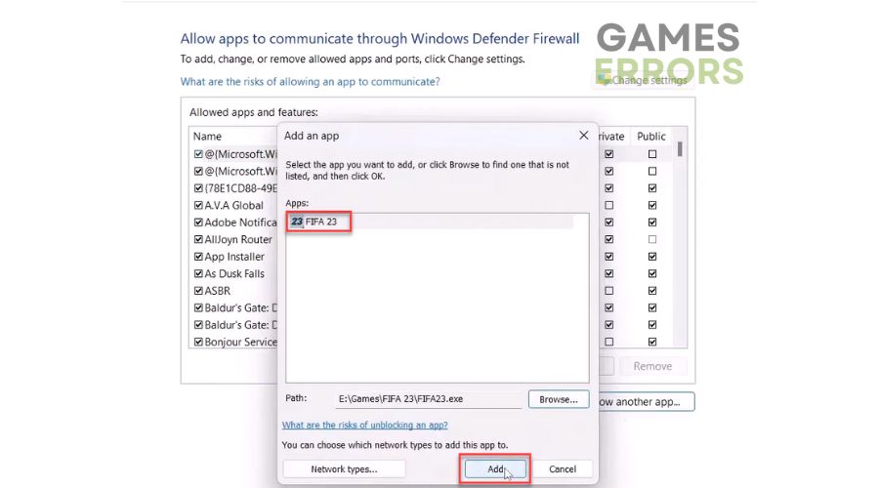Disable Public checkbox for ASBR row
This screenshot has width=879, height=488.
[652, 291]
